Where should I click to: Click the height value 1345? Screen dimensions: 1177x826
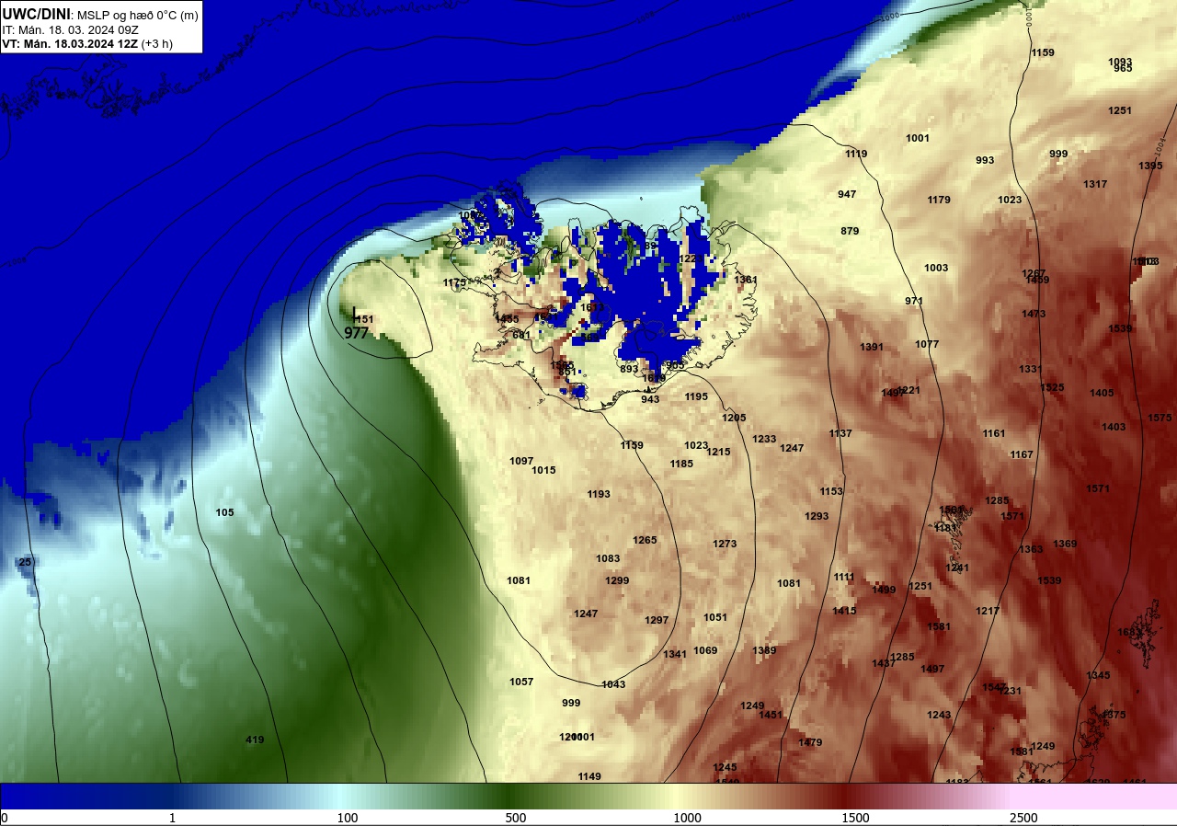coord(1098,675)
